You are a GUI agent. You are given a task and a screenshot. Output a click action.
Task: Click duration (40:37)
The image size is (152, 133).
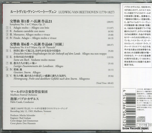[x=110, y=45]
